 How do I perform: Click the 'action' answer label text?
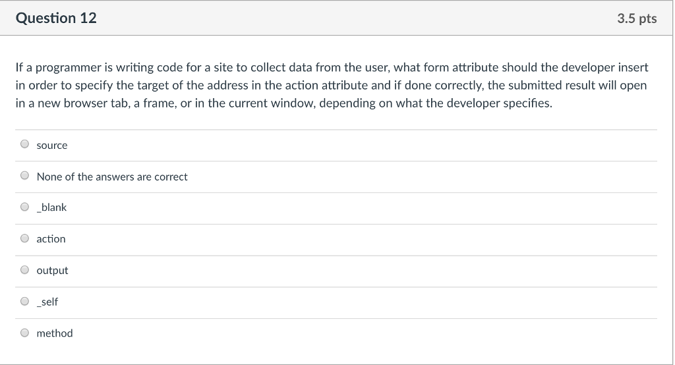tap(51, 239)
